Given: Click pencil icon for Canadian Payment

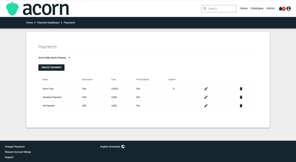Looking at the screenshot, I should point(206,97).
